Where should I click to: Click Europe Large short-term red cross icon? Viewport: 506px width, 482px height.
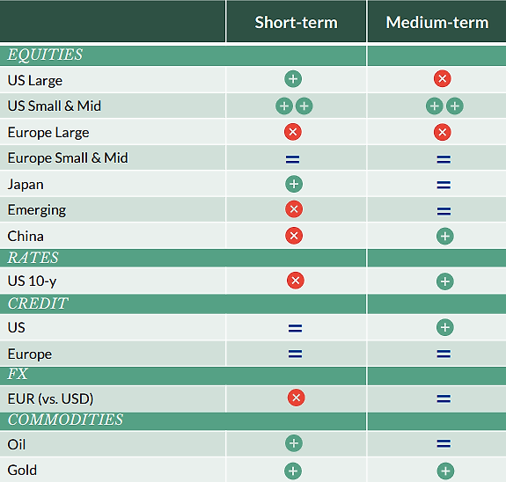293,132
